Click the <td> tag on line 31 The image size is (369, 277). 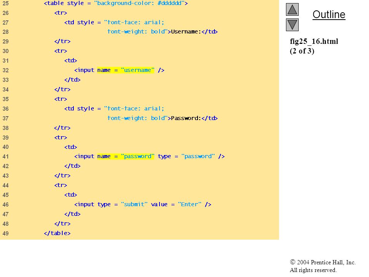coord(71,60)
